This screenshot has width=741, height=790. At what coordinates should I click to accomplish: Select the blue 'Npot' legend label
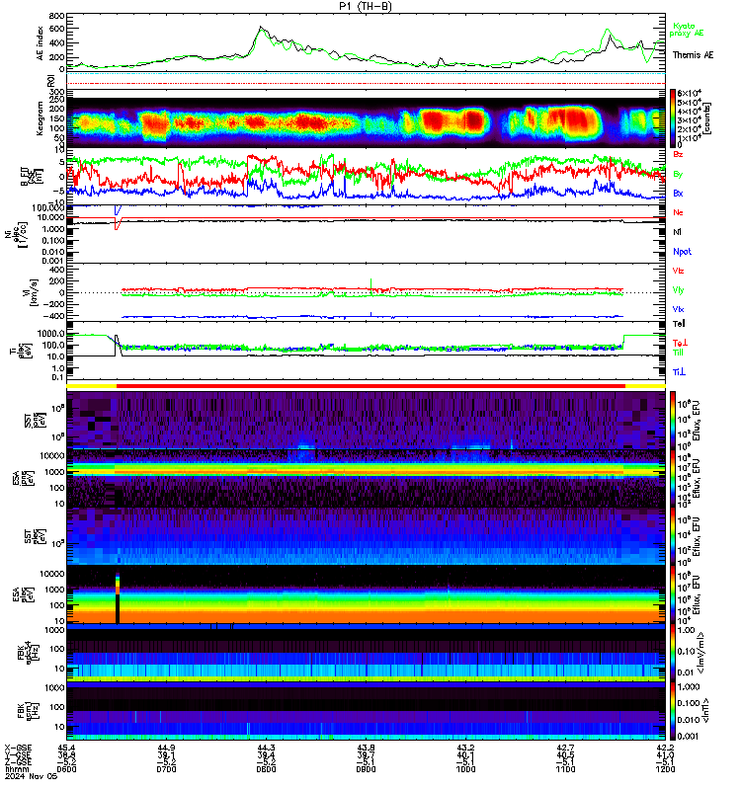pyautogui.click(x=682, y=252)
